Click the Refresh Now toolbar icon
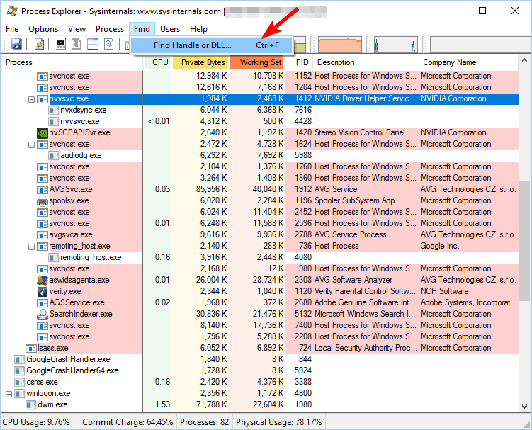 pyautogui.click(x=40, y=44)
